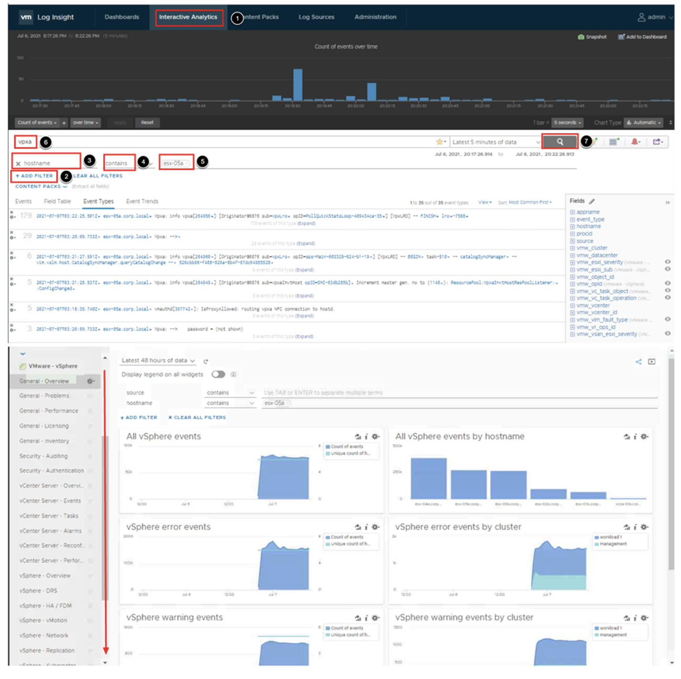Open the alert bell icon menu

pos(635,142)
